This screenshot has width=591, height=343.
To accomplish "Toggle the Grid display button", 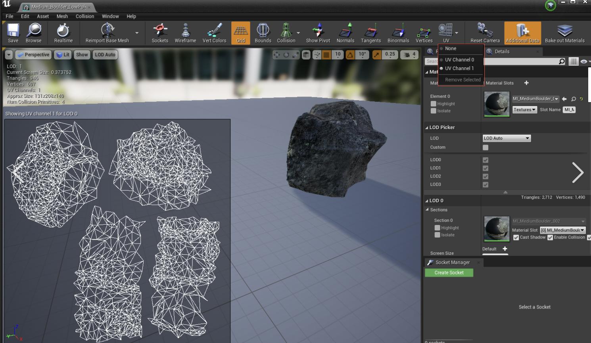I will pyautogui.click(x=241, y=32).
